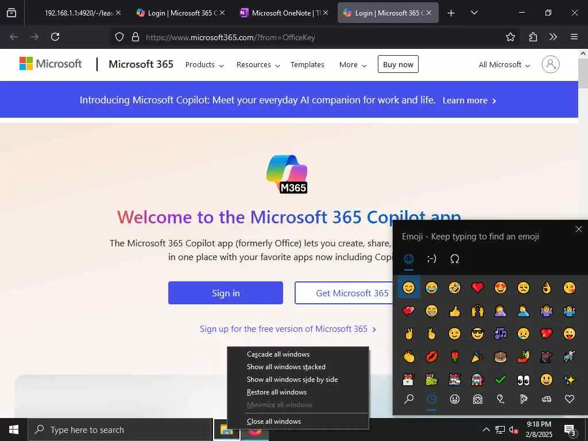Image resolution: width=588 pixels, height=441 pixels.
Task: Select the lips kiss mark emoji
Action: pyautogui.click(x=432, y=357)
